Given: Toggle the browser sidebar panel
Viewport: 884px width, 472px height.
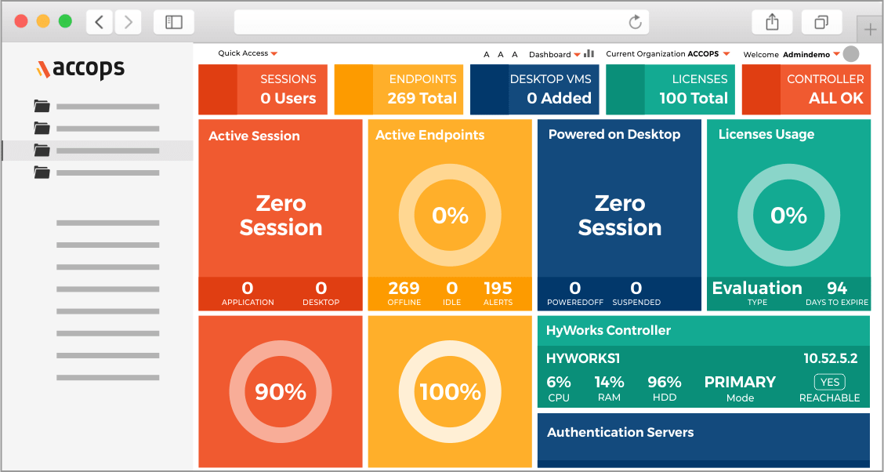Looking at the screenshot, I should click(x=172, y=21).
